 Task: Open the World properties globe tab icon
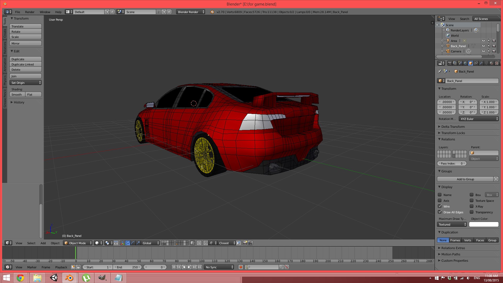[x=465, y=63]
